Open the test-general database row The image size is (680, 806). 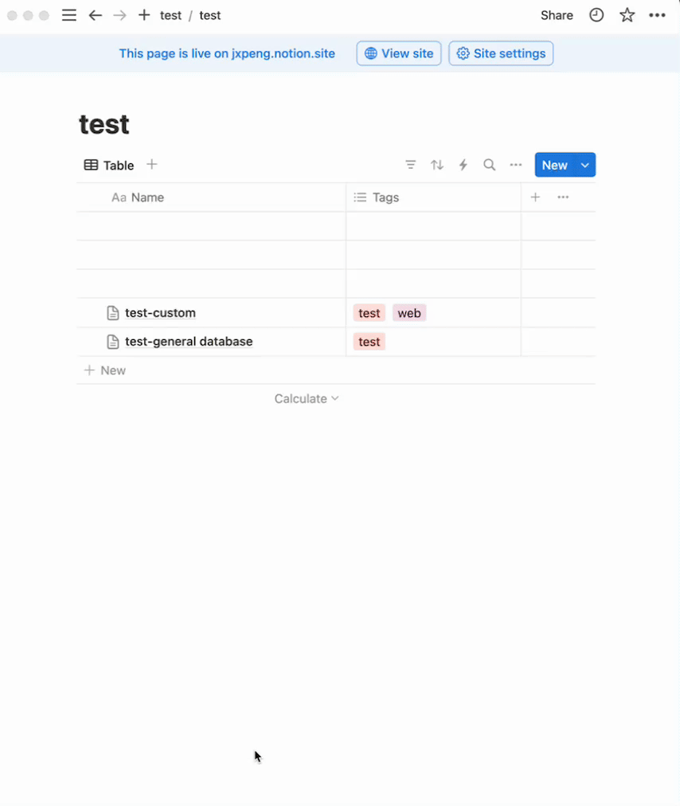189,342
